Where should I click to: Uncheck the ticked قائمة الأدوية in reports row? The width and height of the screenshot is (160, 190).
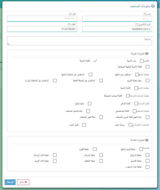pyautogui.click(x=95, y=61)
